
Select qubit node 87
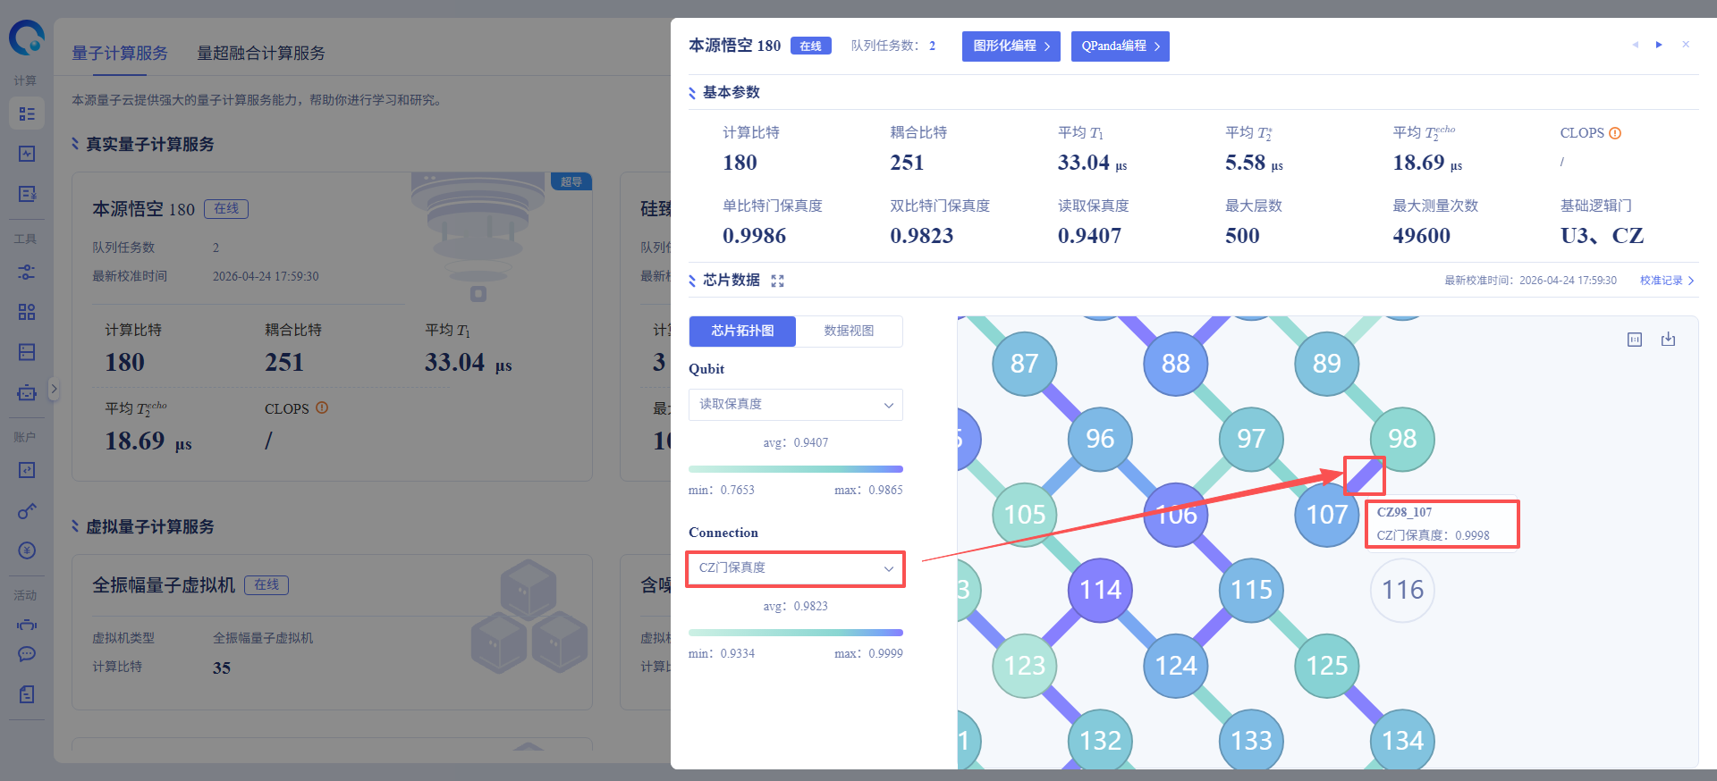click(x=1025, y=364)
